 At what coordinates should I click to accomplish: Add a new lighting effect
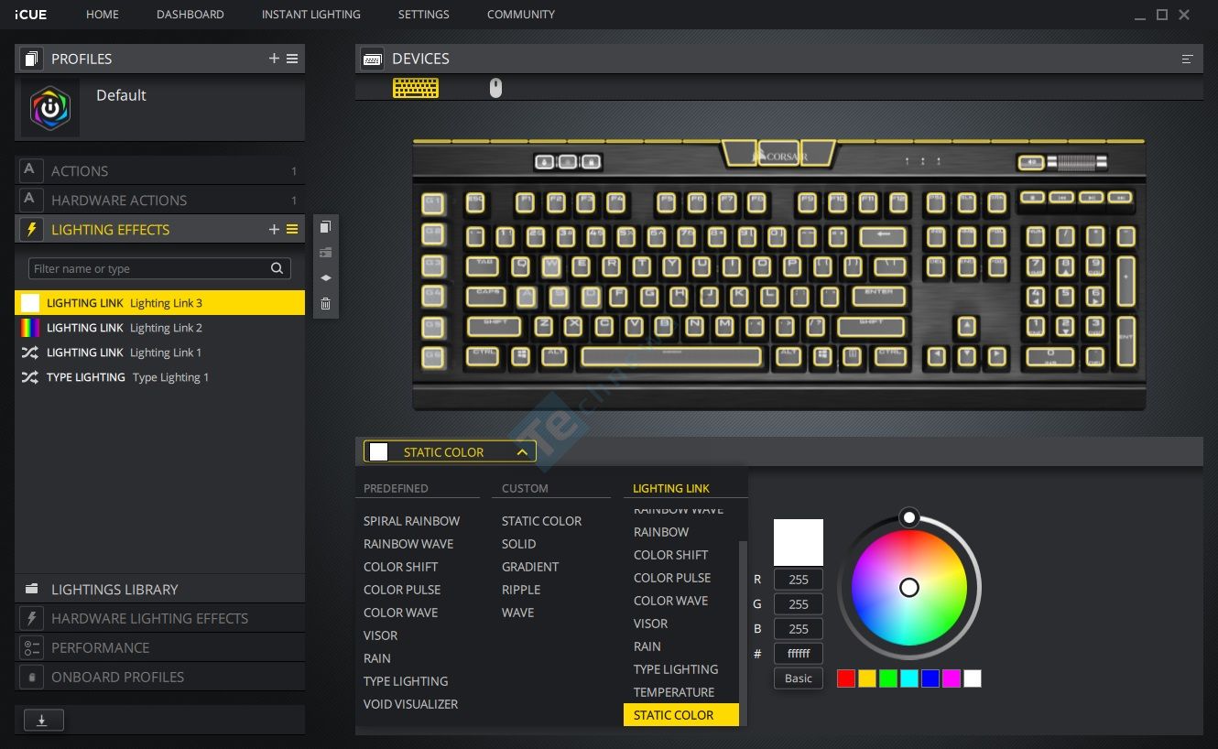click(x=274, y=230)
